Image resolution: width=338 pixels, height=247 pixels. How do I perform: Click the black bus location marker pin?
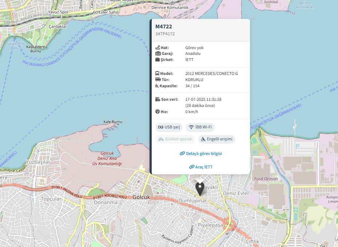click(200, 189)
